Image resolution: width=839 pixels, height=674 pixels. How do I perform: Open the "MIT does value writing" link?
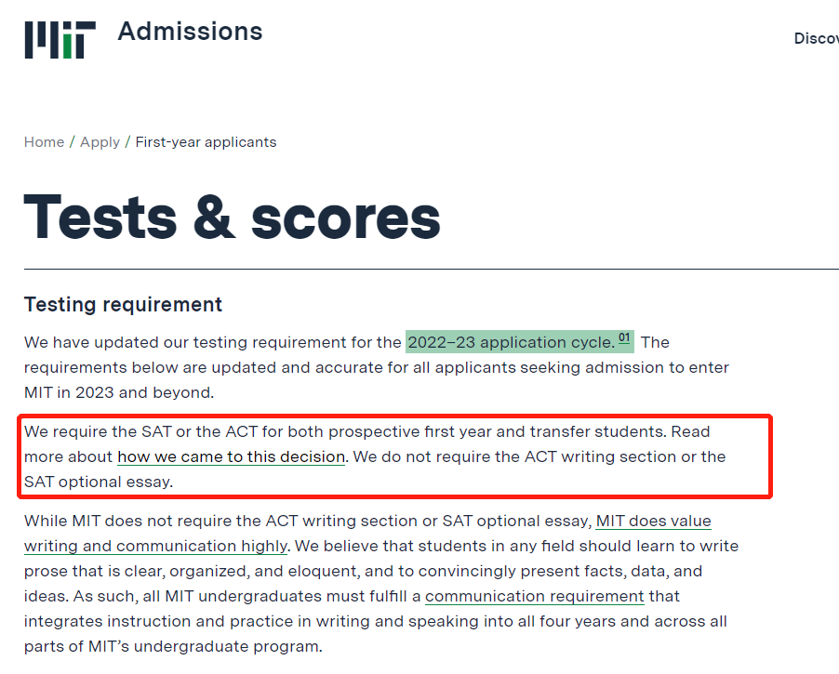(x=653, y=521)
